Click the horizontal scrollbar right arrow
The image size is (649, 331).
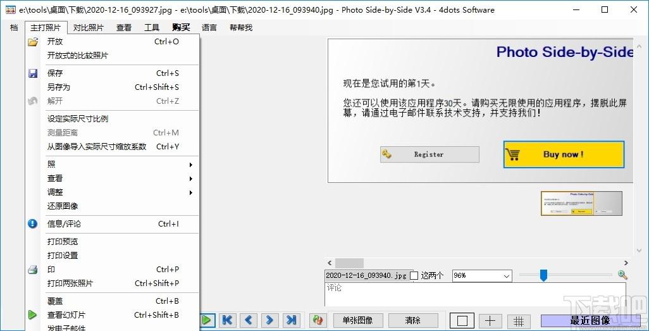626,263
